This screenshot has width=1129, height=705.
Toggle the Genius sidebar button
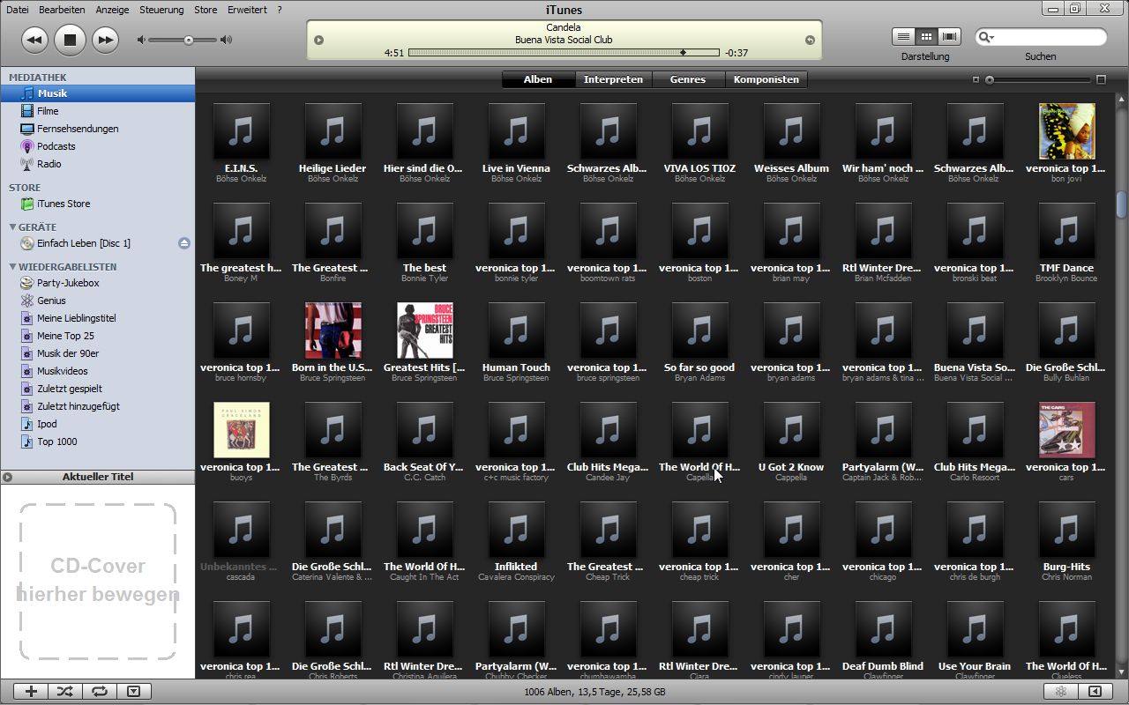(x=1095, y=692)
